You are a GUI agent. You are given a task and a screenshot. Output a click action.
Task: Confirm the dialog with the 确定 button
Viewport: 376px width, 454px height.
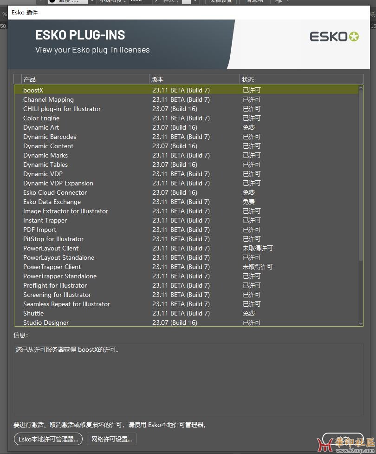coord(343,440)
